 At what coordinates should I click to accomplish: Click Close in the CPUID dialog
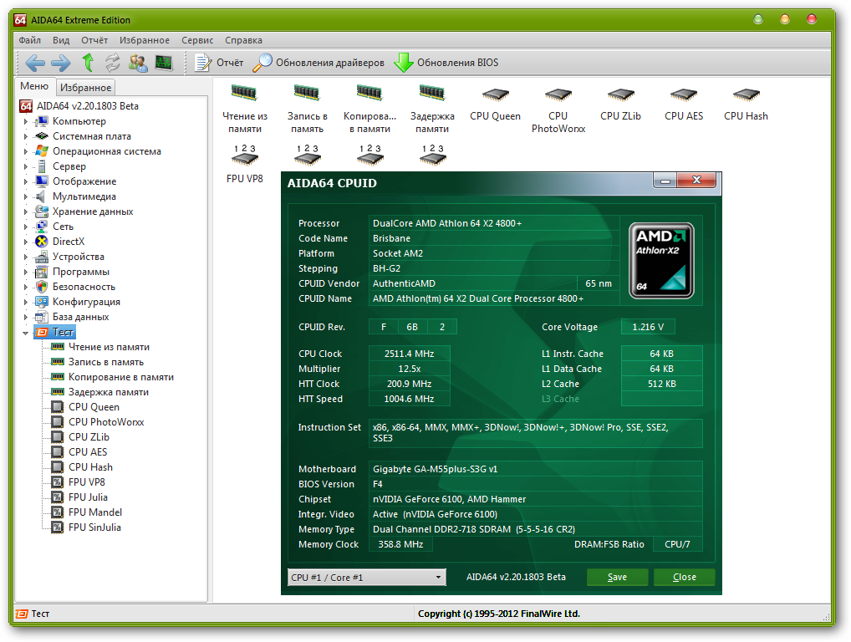tap(684, 578)
